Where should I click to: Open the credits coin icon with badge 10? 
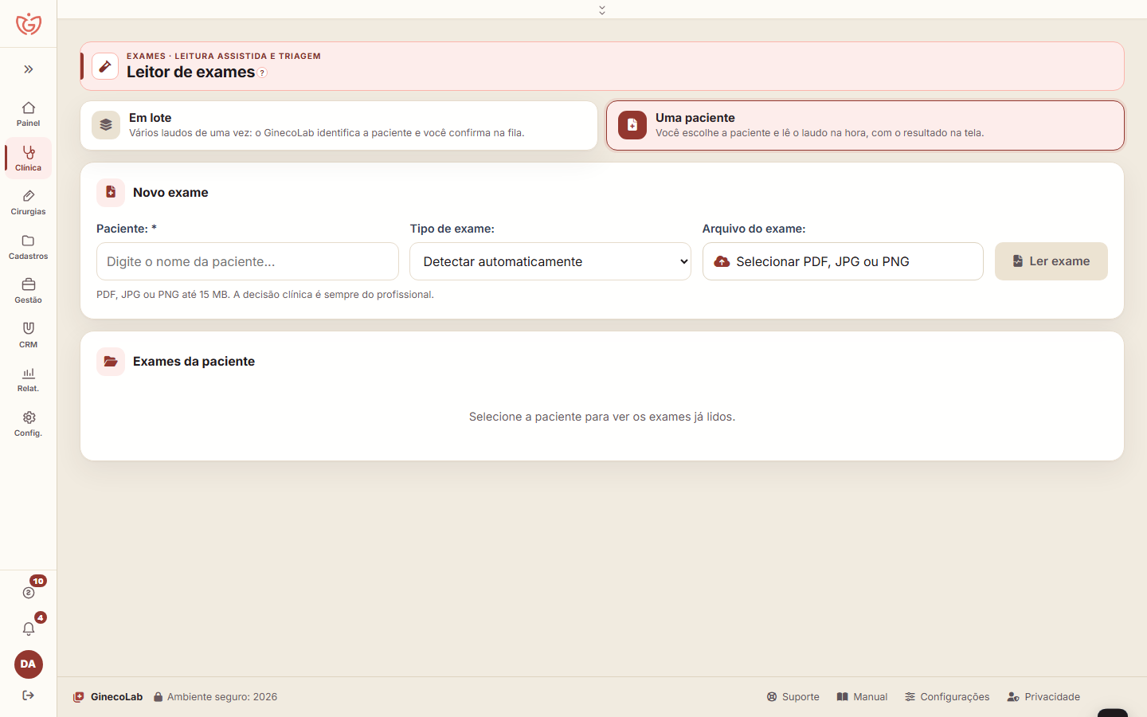(x=29, y=592)
